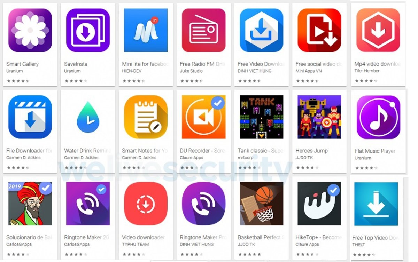
Task: Open the Tiler Hember developer link
Action: (x=367, y=71)
